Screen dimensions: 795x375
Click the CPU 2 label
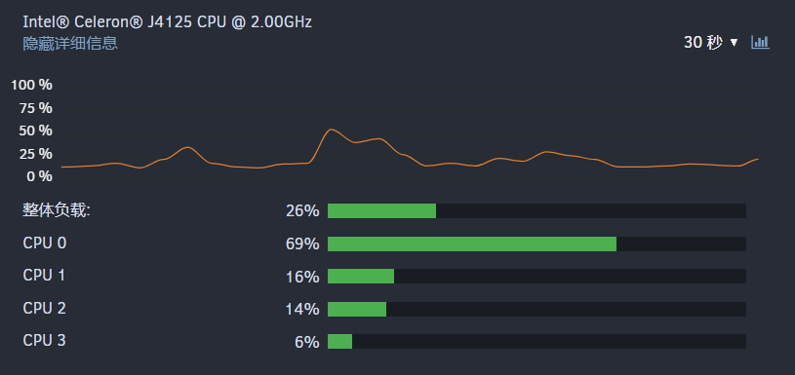(45, 308)
